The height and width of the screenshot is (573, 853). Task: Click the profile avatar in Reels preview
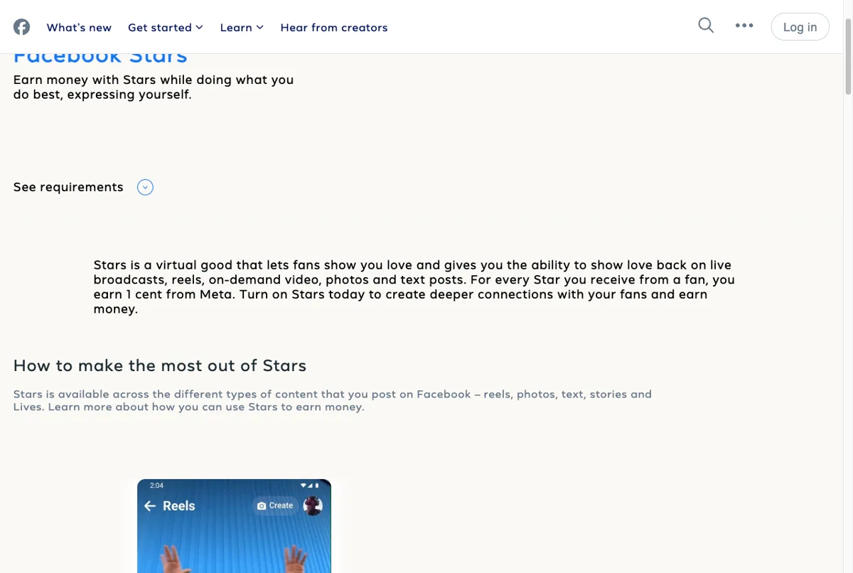[x=313, y=505]
